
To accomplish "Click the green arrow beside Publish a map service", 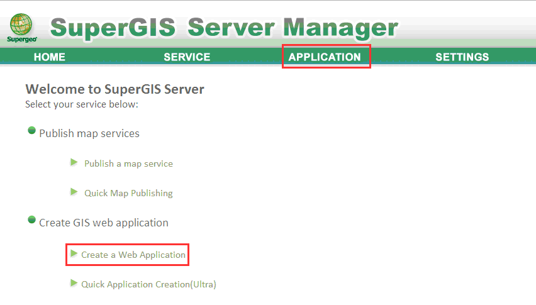I will coord(74,162).
